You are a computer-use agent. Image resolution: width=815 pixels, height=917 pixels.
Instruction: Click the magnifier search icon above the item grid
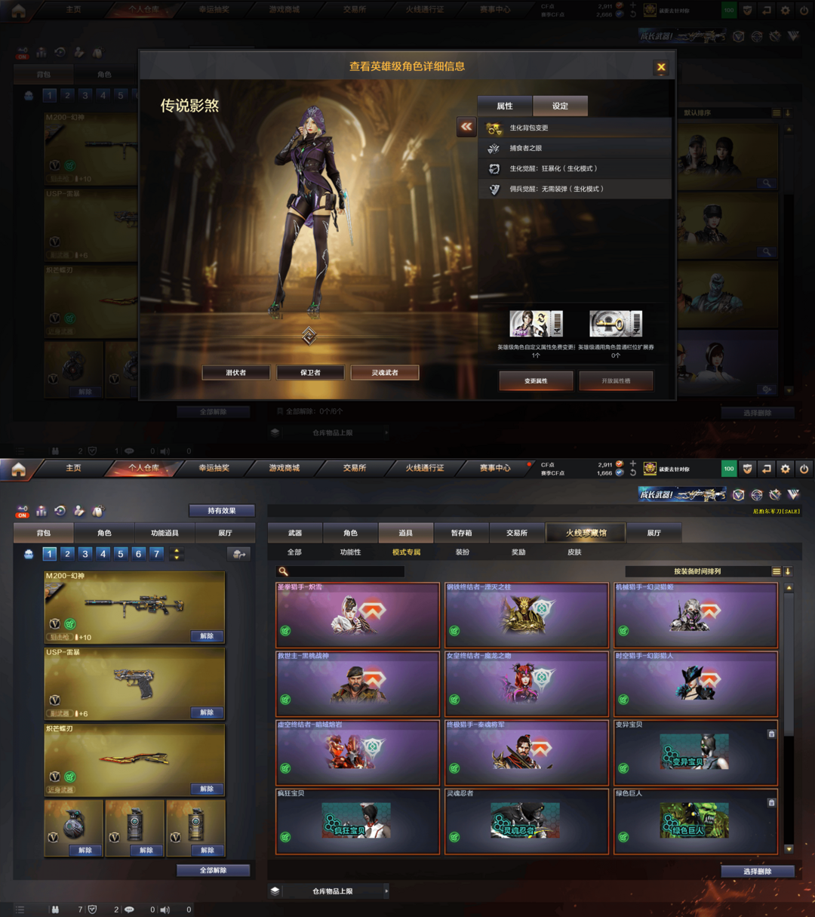283,571
